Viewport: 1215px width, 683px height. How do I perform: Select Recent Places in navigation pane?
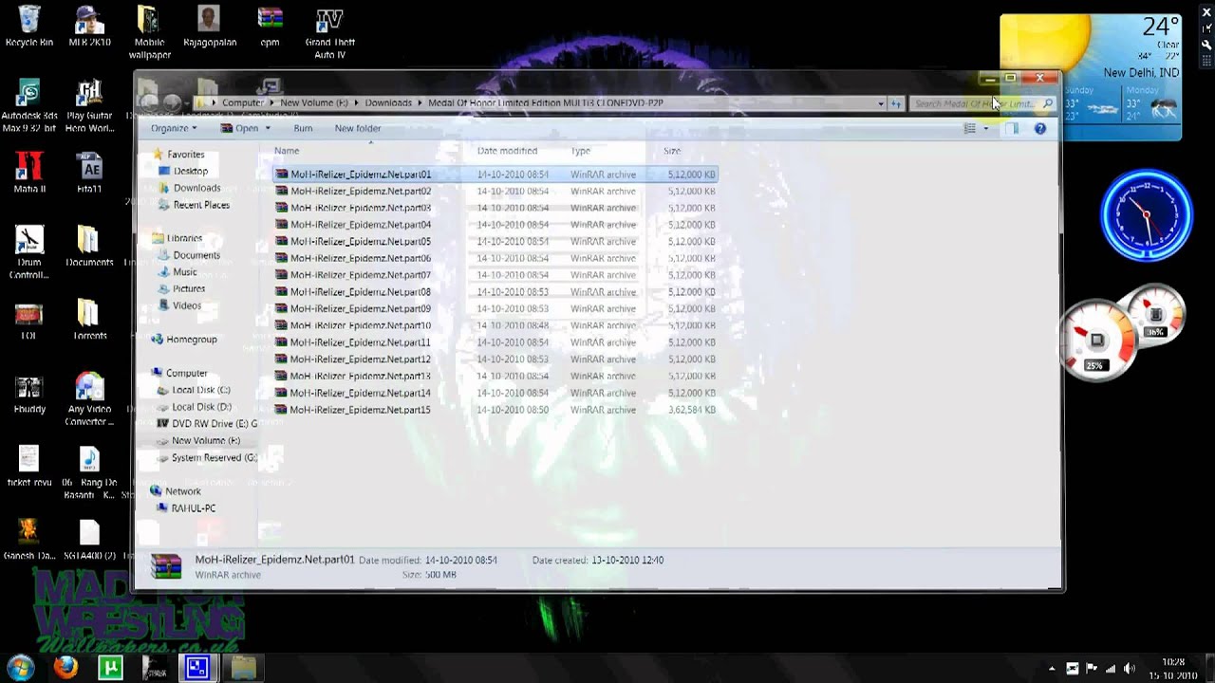pyautogui.click(x=201, y=205)
